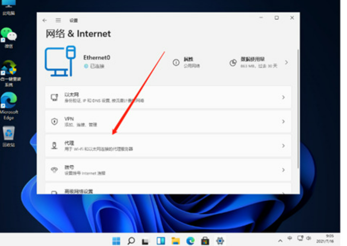Open the Widgets taskbar icon

[161, 241]
